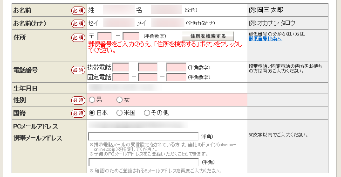Click the 必須 badge beside 住所
Image resolution: width=341 pixels, height=177 pixels.
click(78, 38)
